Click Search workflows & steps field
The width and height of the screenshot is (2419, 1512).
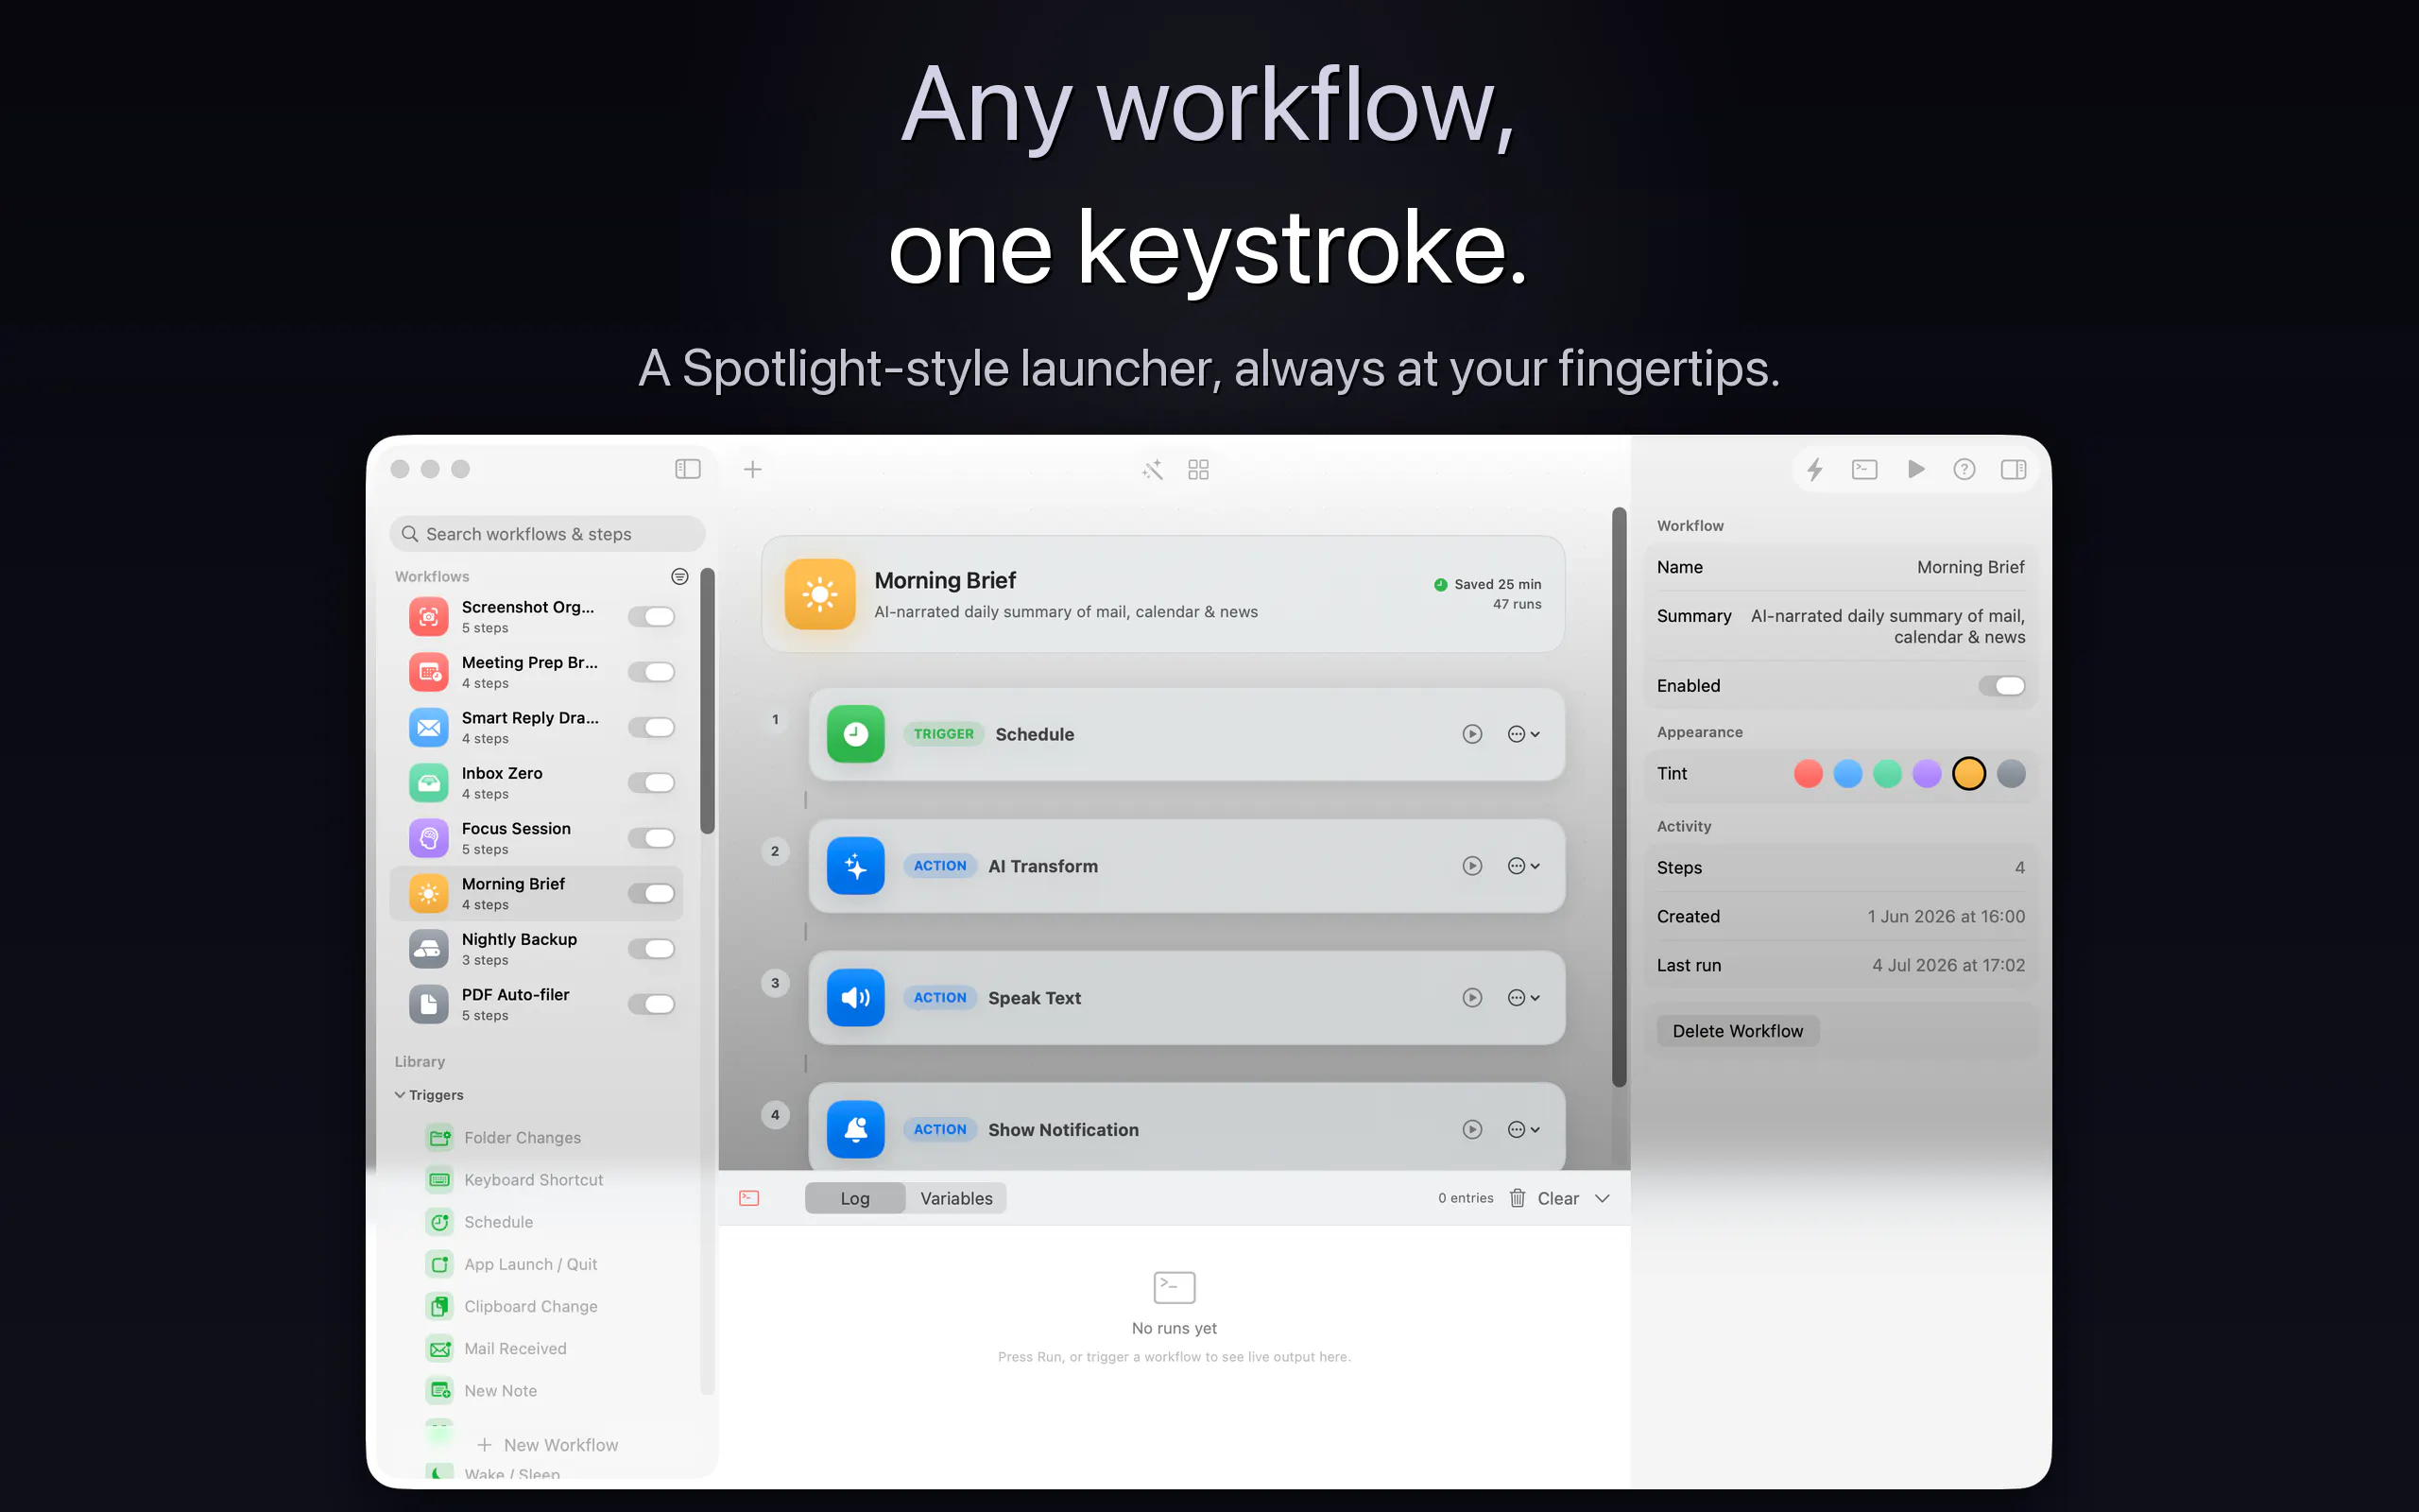548,534
